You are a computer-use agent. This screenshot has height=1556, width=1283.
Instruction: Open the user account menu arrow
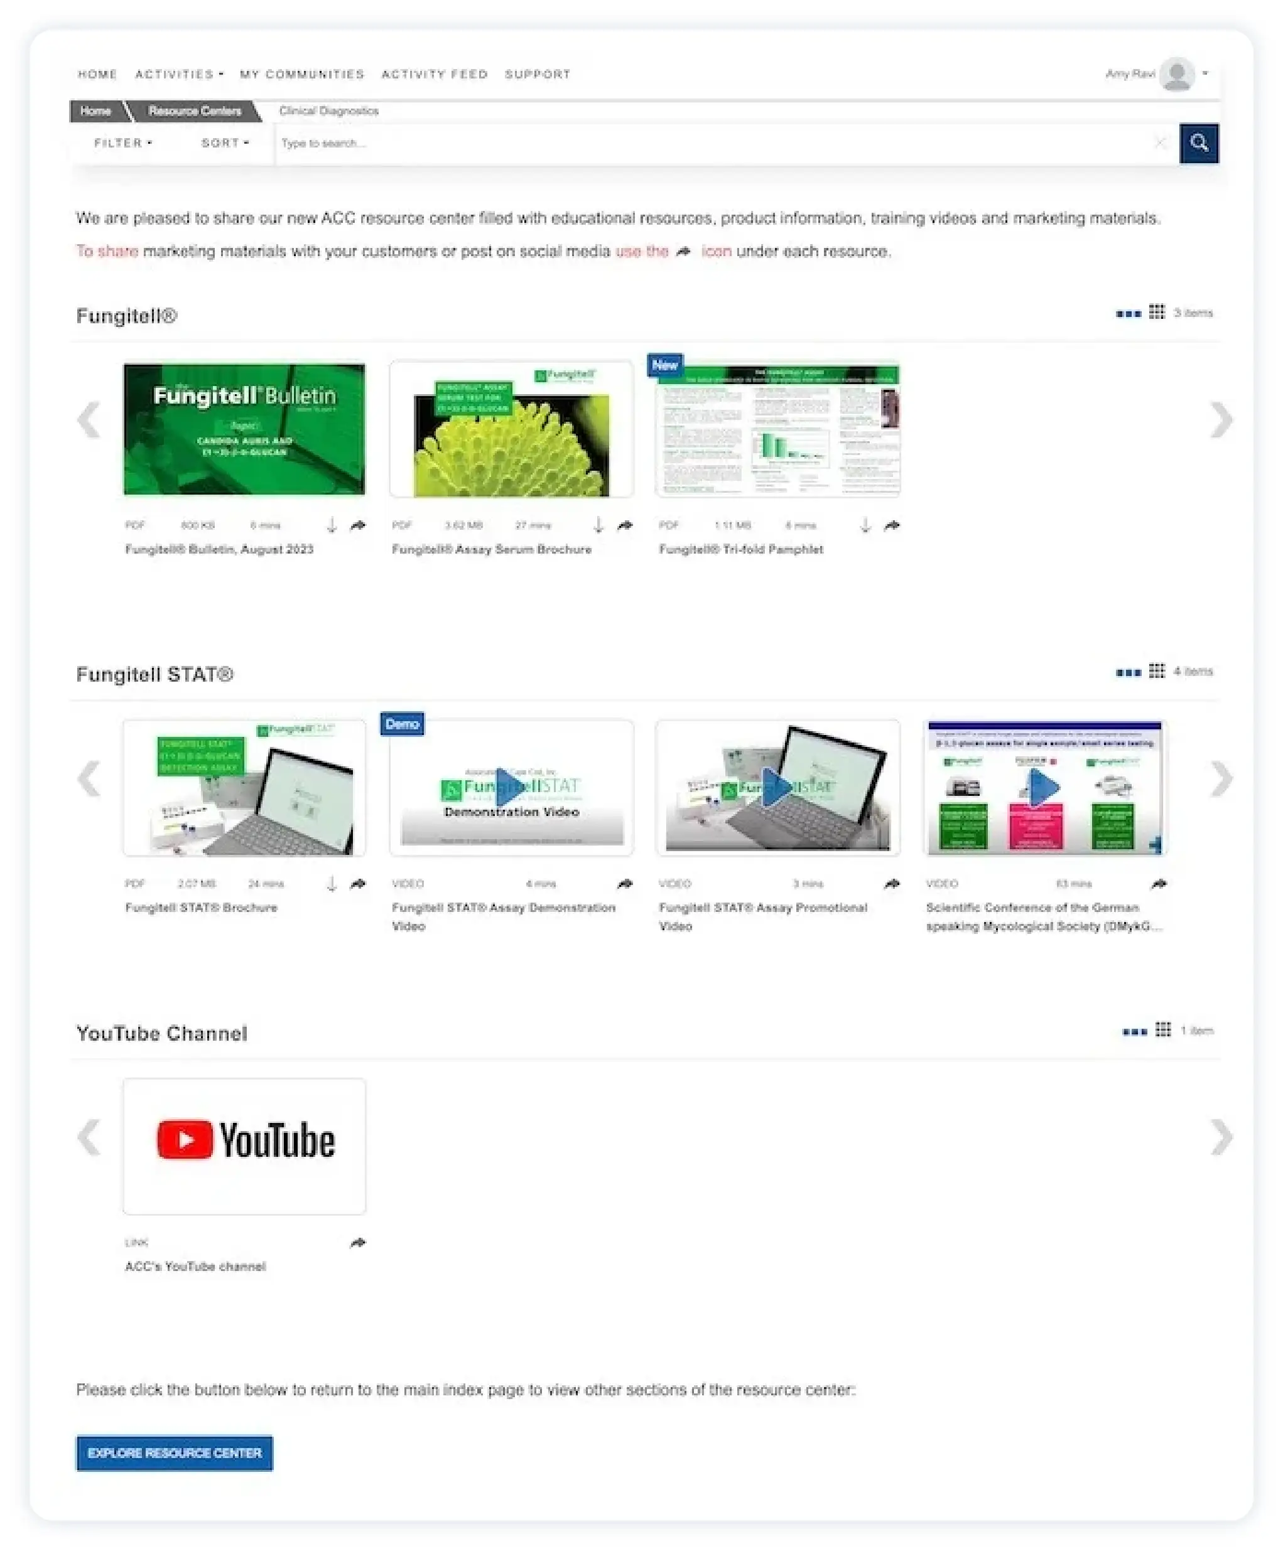1205,73
